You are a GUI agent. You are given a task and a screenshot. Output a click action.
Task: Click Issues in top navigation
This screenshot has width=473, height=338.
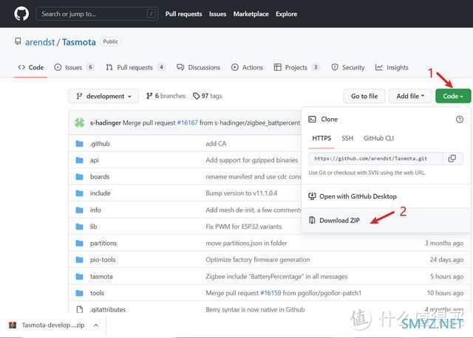pos(217,14)
